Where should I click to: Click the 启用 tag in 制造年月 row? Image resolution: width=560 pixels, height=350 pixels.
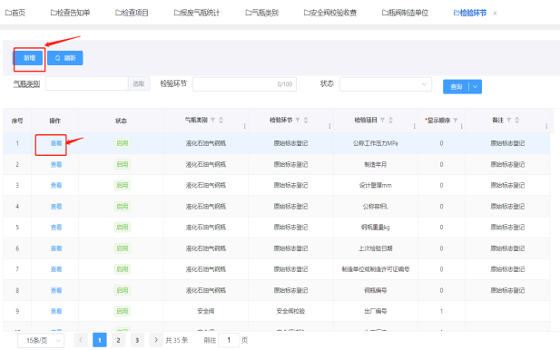click(x=123, y=164)
